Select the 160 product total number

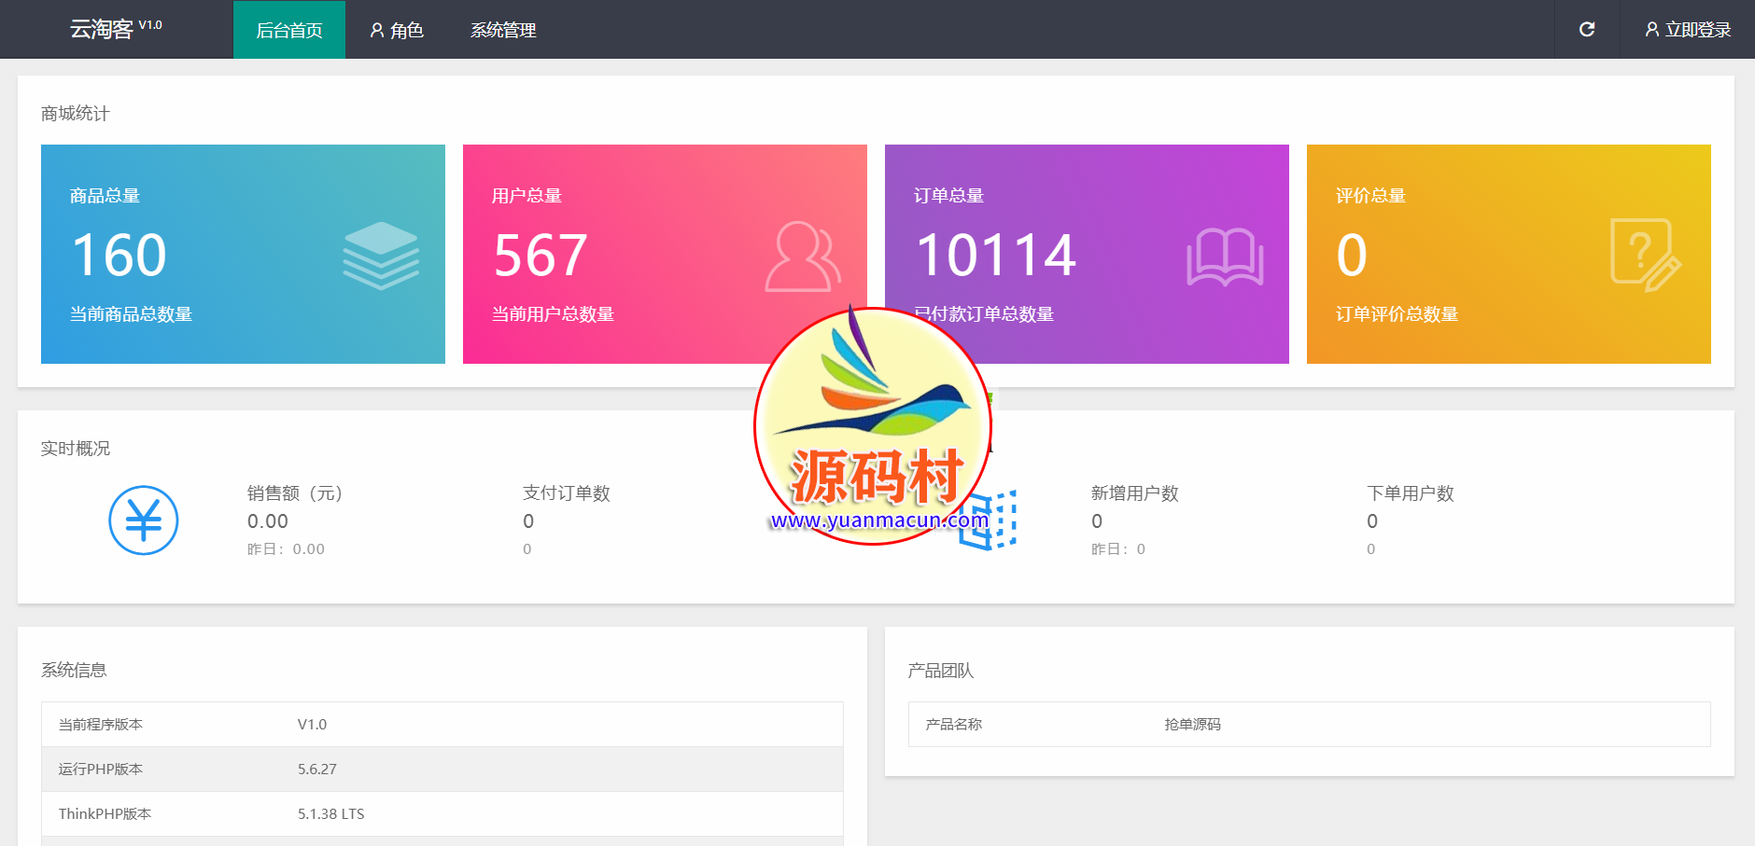click(x=119, y=256)
